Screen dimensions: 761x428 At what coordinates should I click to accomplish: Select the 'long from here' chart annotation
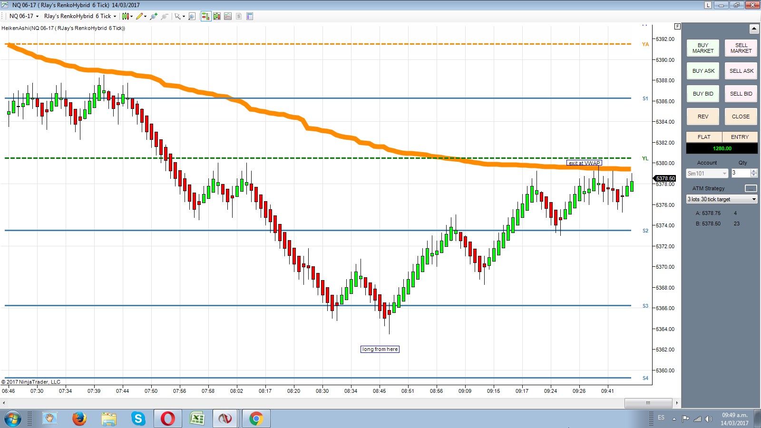(x=380, y=349)
